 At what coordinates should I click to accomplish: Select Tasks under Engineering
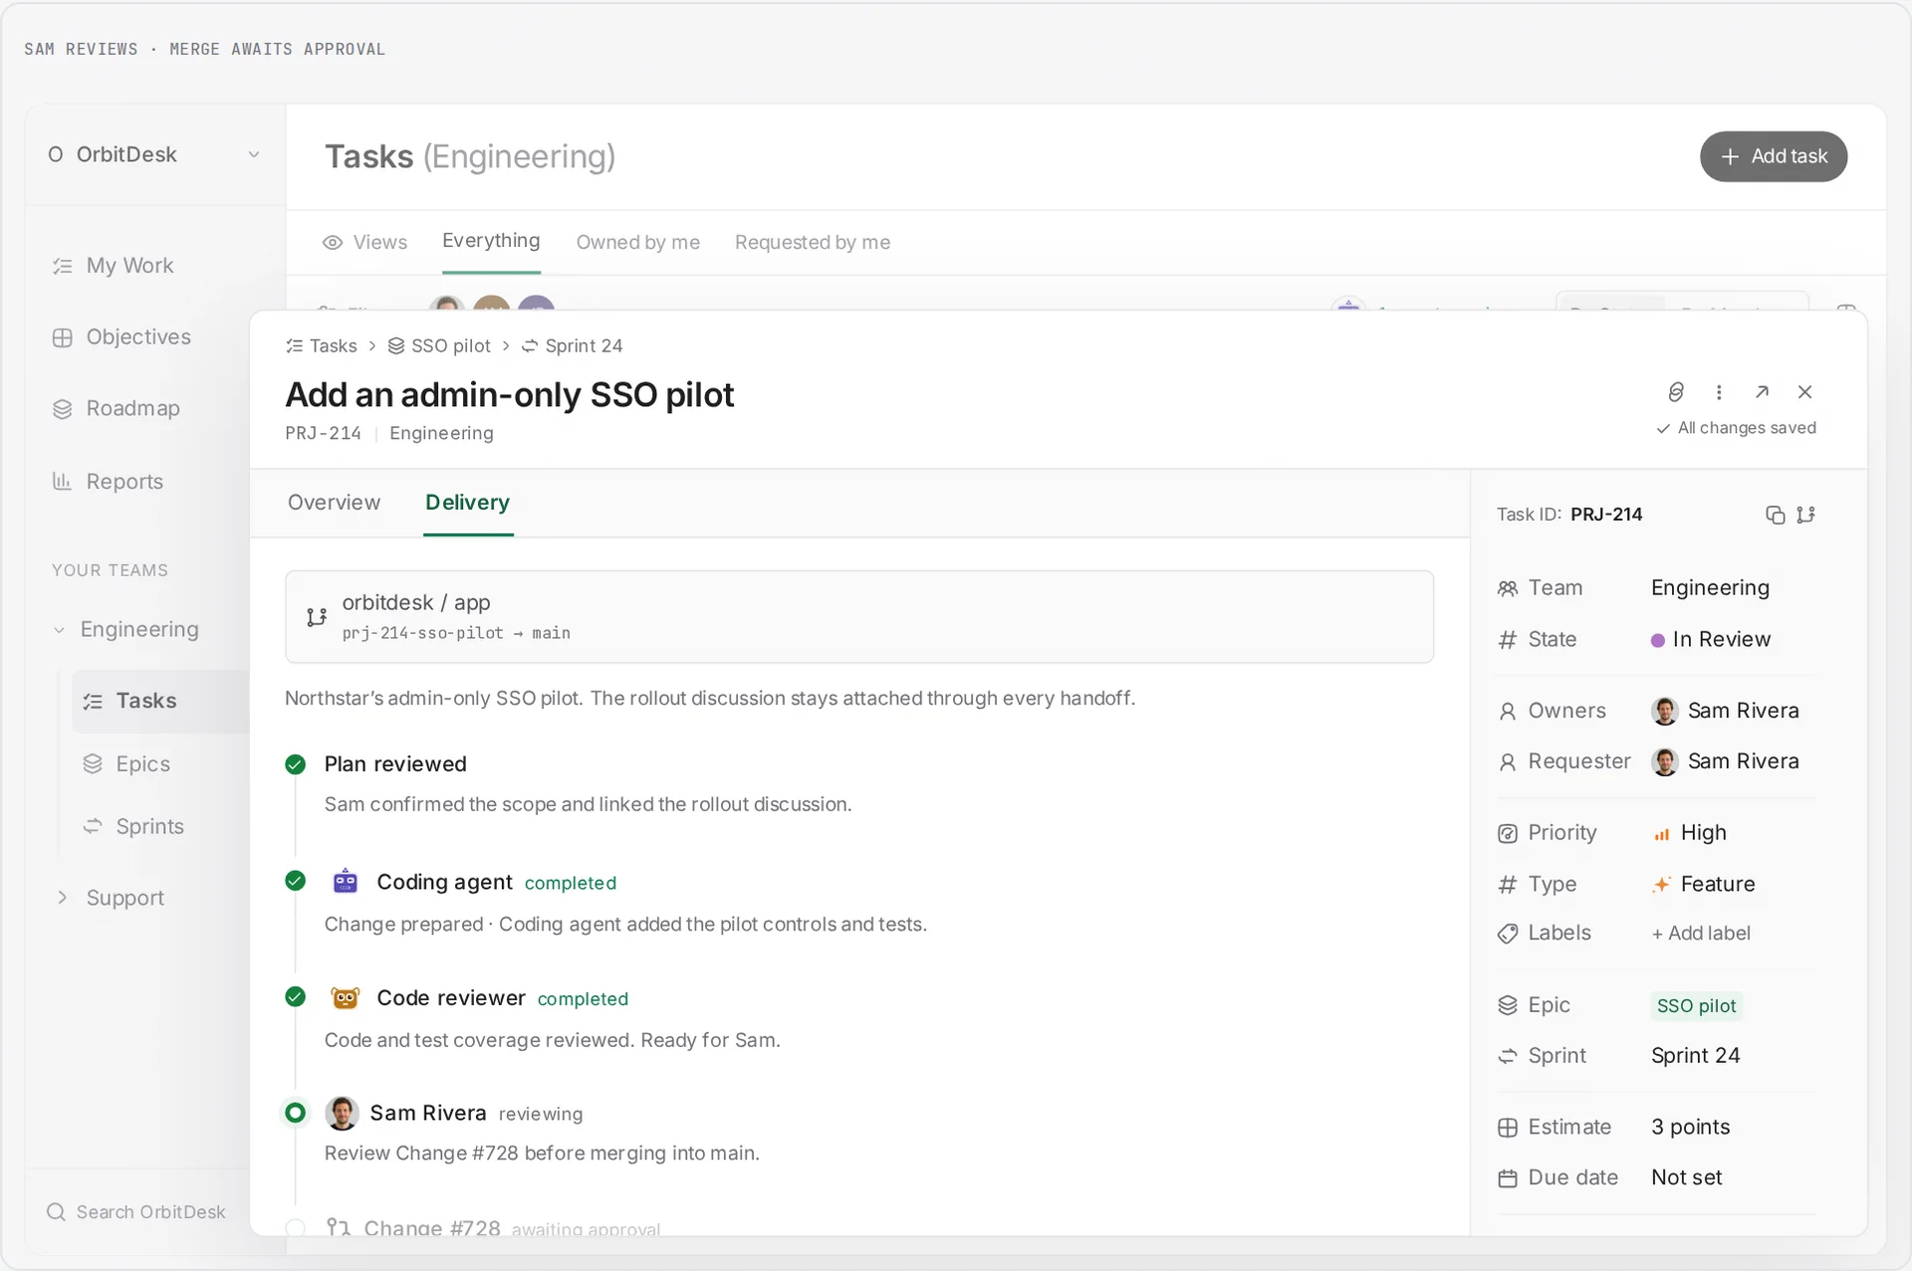pos(161,702)
